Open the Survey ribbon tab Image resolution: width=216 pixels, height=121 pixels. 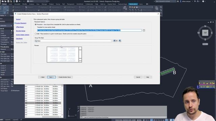(x=58, y=4)
